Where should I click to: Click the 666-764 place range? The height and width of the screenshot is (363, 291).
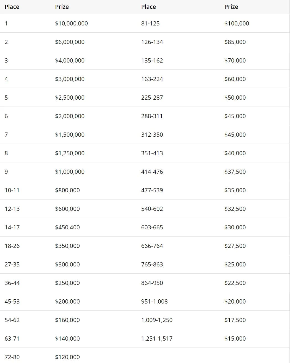(x=152, y=246)
